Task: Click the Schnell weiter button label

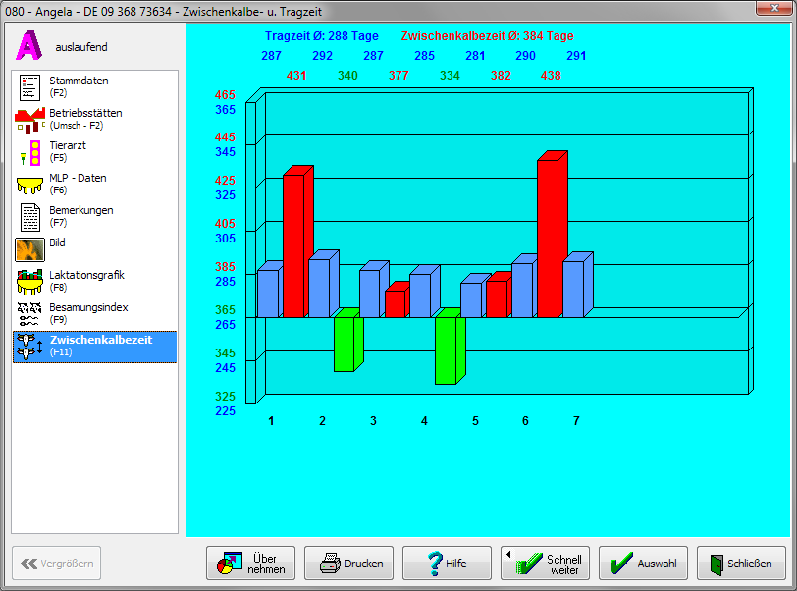Action: point(563,564)
